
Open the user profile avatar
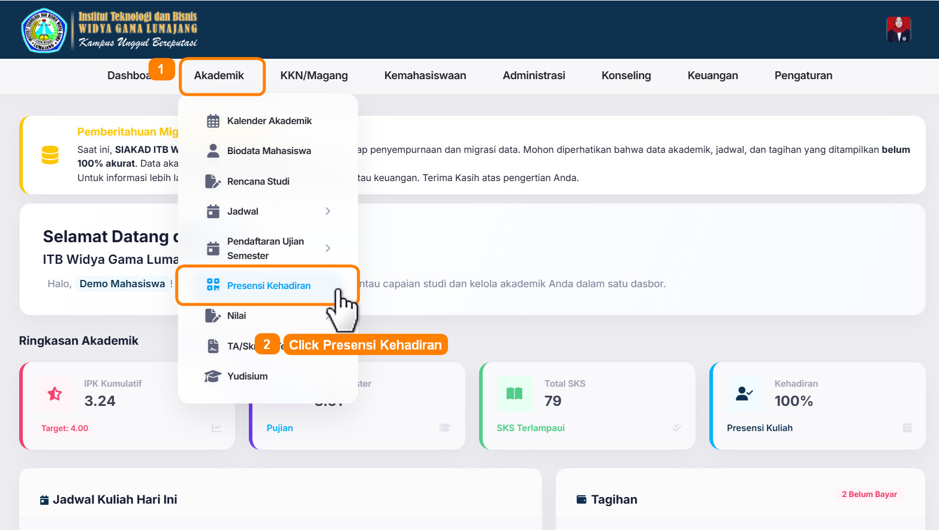[898, 29]
